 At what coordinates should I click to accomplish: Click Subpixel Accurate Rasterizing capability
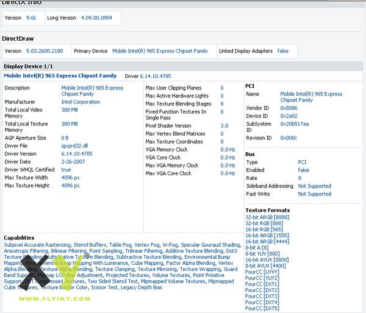(37, 245)
